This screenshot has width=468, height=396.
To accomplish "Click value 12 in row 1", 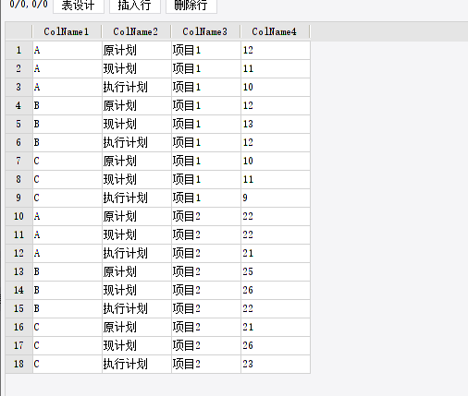I will [276, 50].
